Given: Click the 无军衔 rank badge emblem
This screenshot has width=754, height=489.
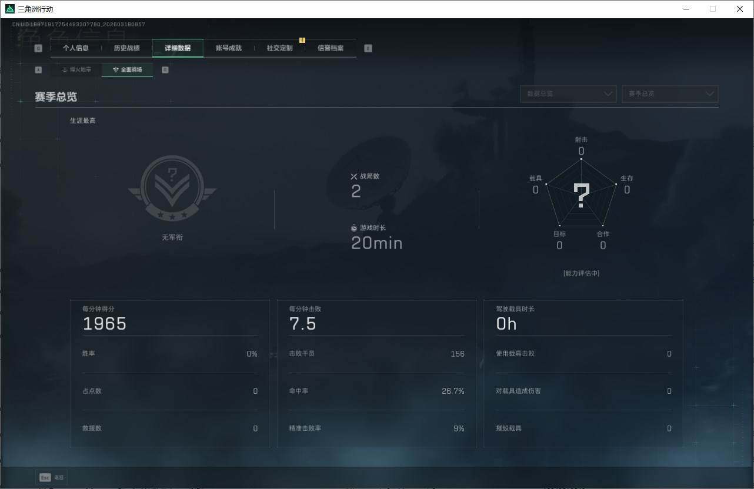Looking at the screenshot, I should tap(172, 188).
